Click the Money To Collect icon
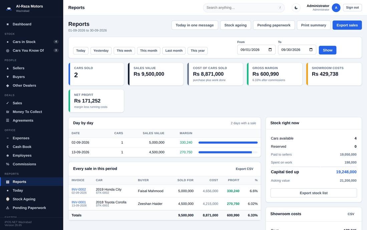This screenshot has height=230, width=367. (x=7, y=112)
